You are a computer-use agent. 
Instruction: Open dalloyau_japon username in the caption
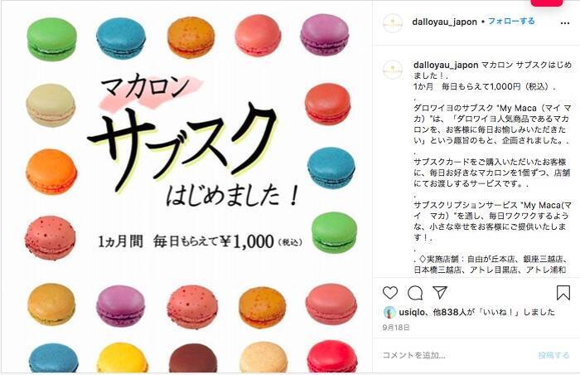tap(446, 65)
